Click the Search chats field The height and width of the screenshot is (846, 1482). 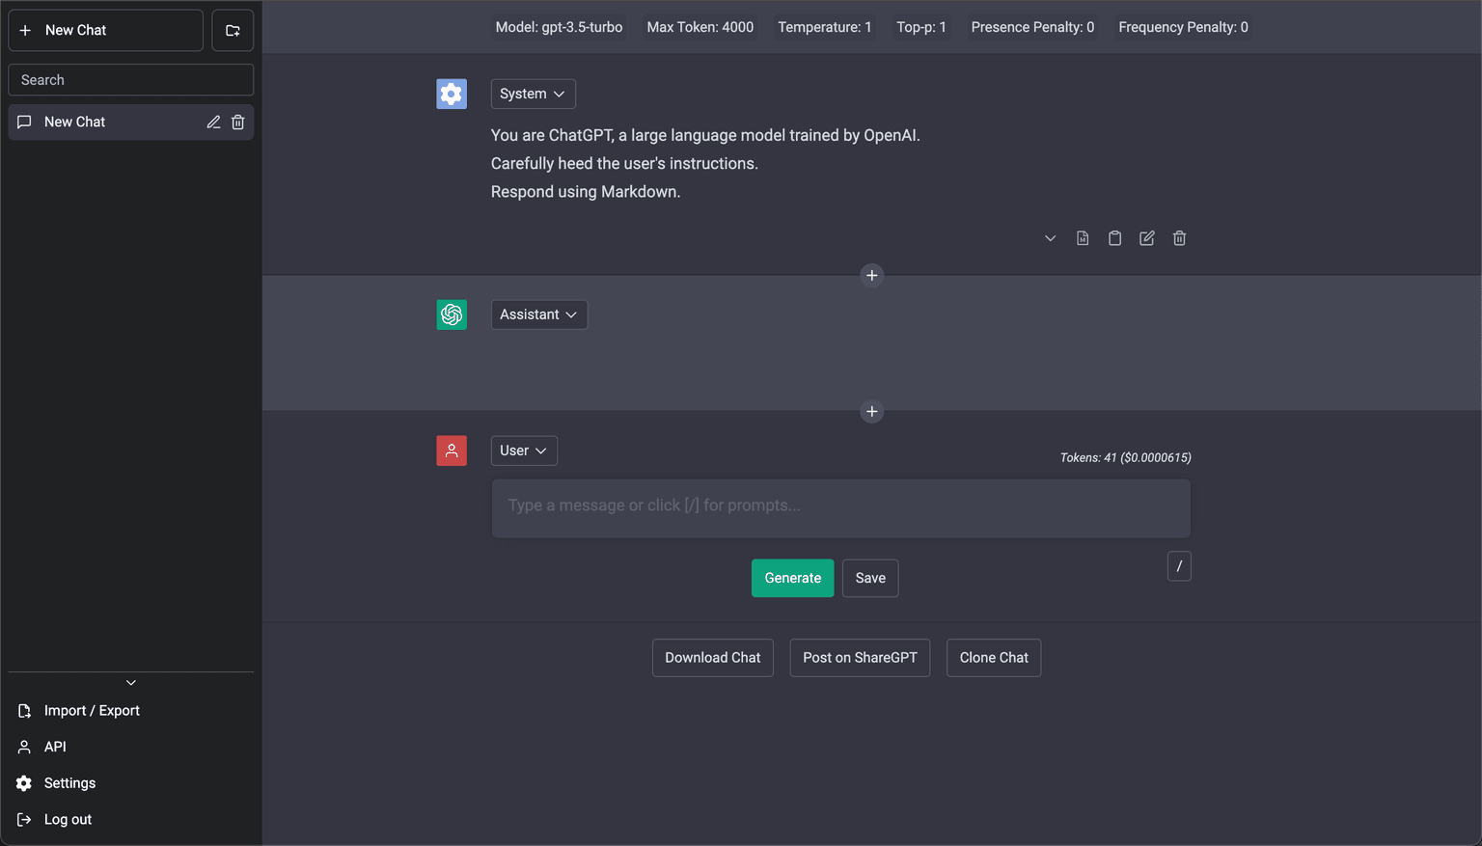point(130,79)
